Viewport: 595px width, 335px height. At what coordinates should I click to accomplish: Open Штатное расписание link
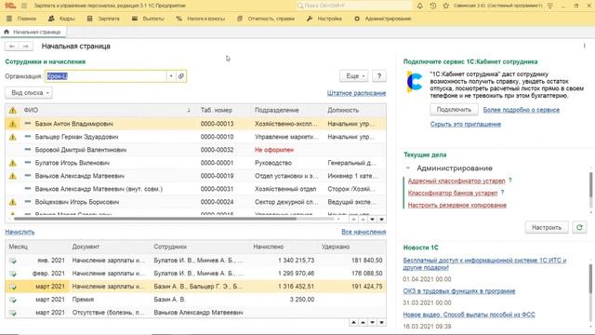click(356, 93)
